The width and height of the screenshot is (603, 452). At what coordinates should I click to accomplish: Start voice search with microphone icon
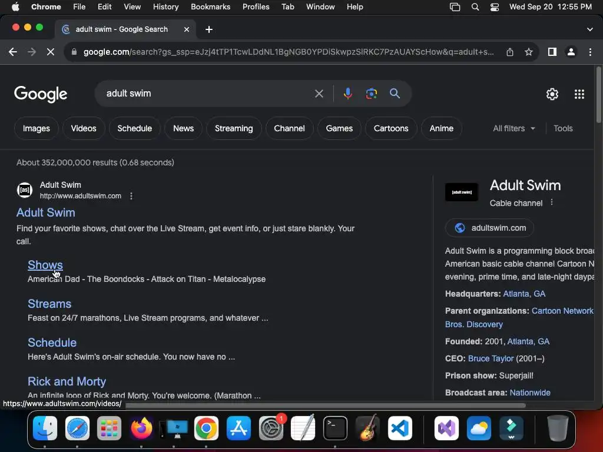pyautogui.click(x=347, y=94)
